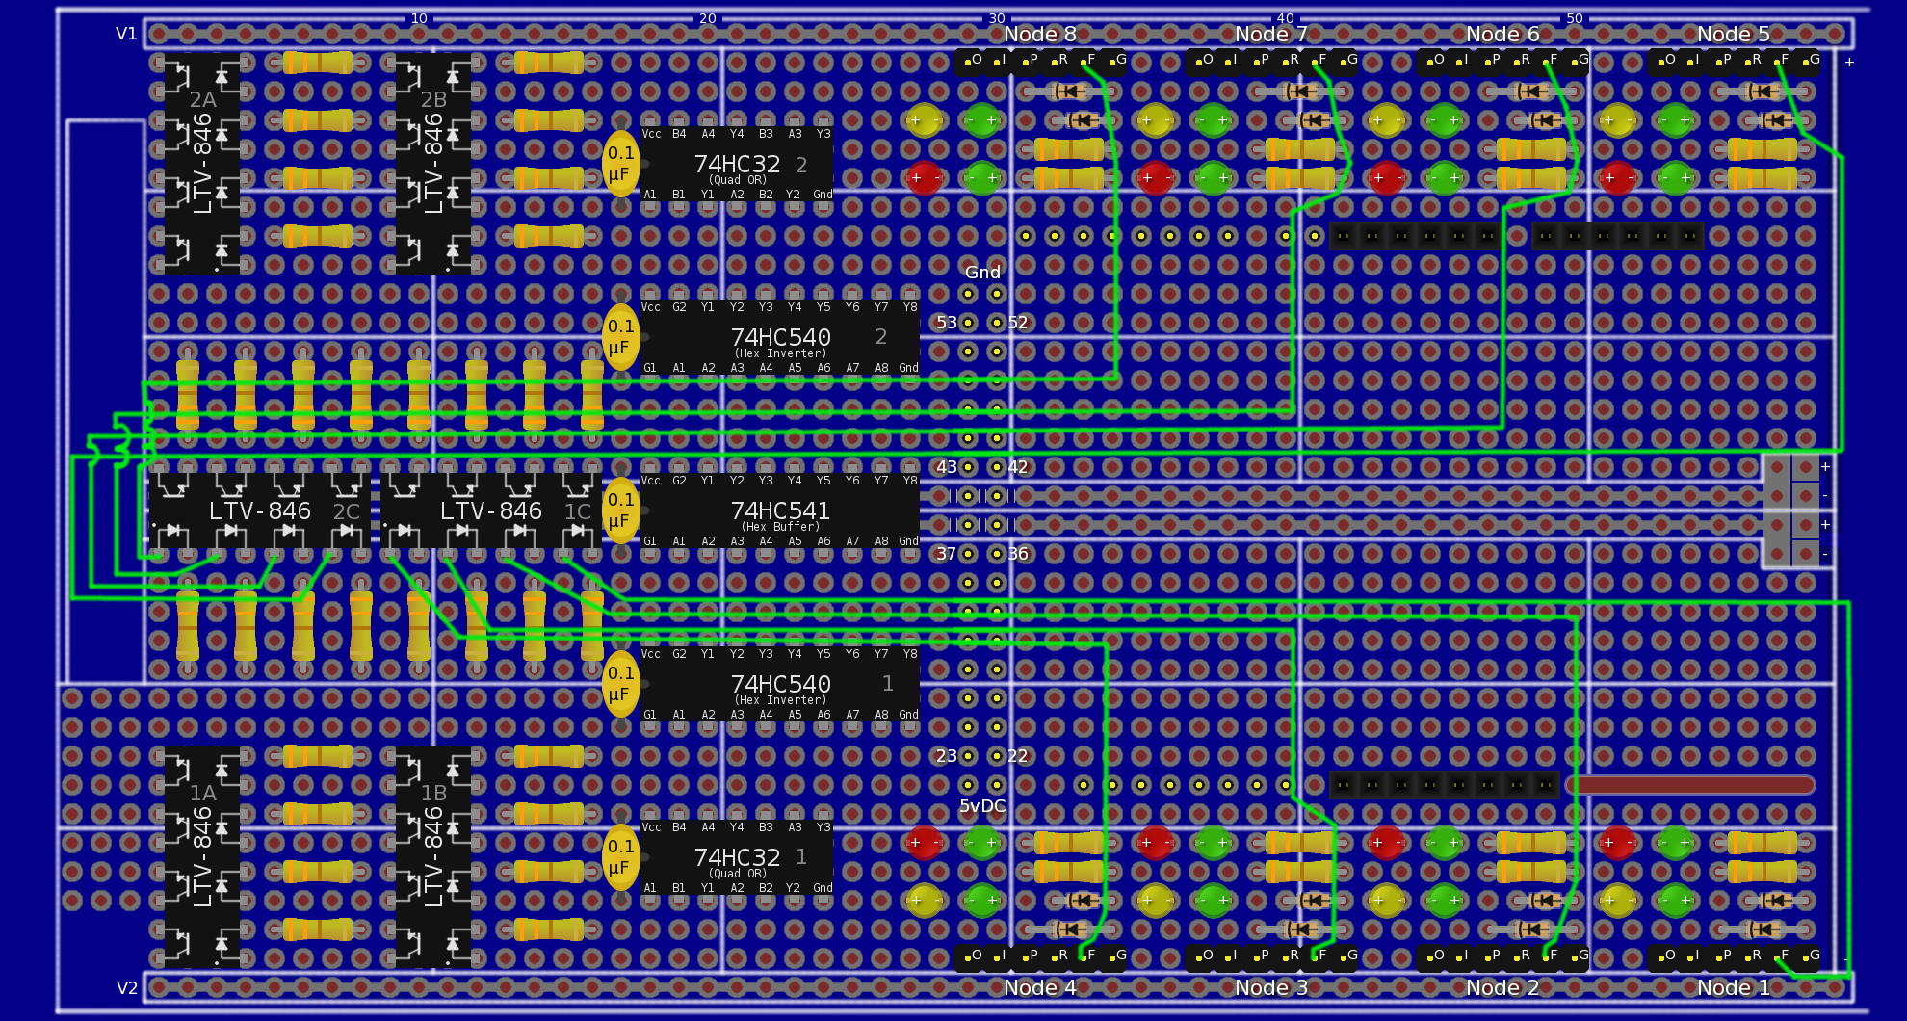Select the LTV-846 optocoupler labeled 1B

pyautogui.click(x=433, y=857)
